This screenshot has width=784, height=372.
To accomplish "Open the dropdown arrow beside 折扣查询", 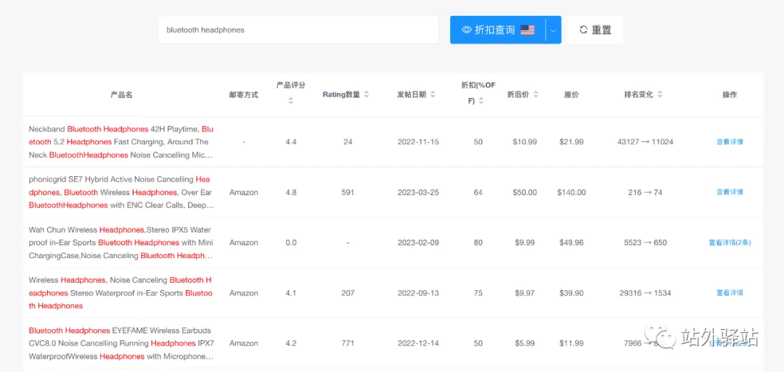I will [553, 30].
